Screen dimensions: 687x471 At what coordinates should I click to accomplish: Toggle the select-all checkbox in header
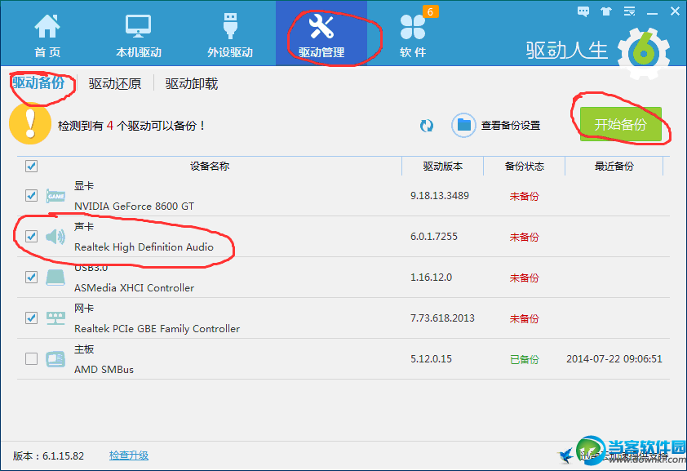31,166
